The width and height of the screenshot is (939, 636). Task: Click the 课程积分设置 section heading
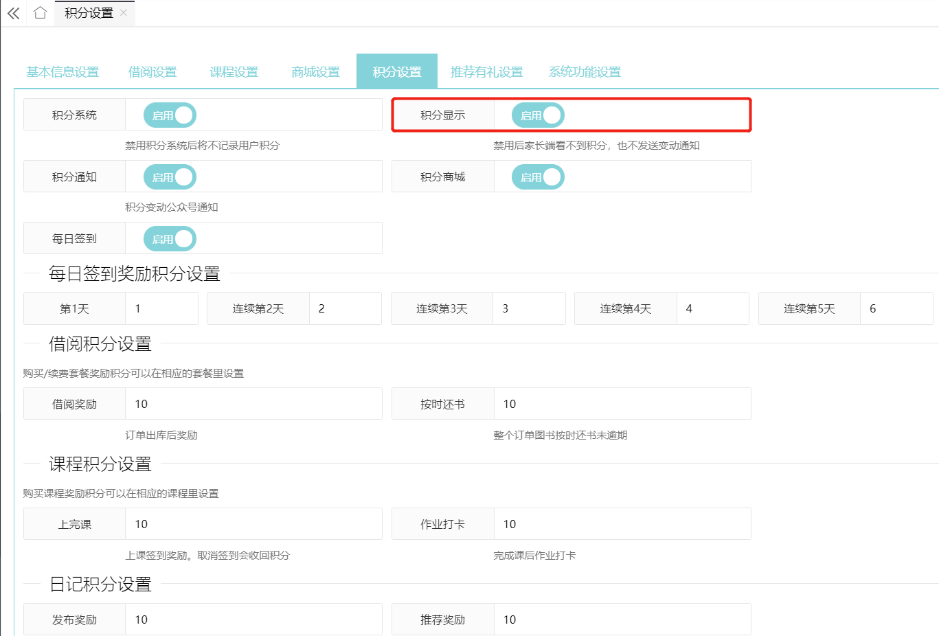coord(100,464)
